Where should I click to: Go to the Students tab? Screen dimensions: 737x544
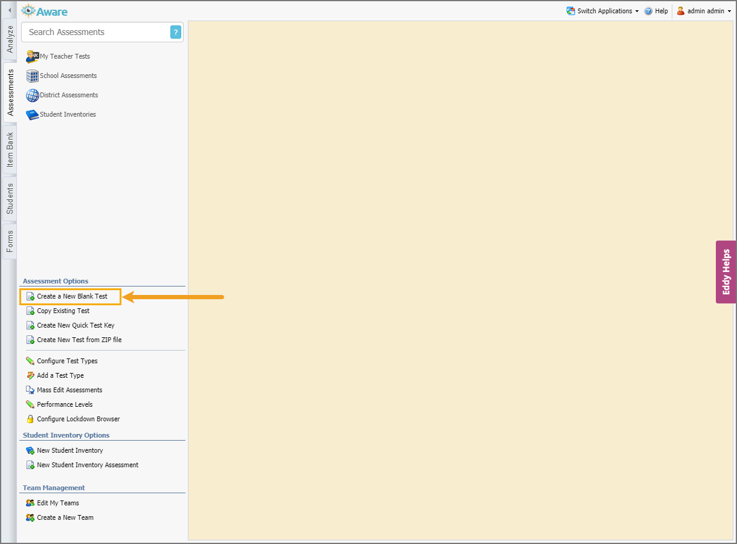[10, 199]
